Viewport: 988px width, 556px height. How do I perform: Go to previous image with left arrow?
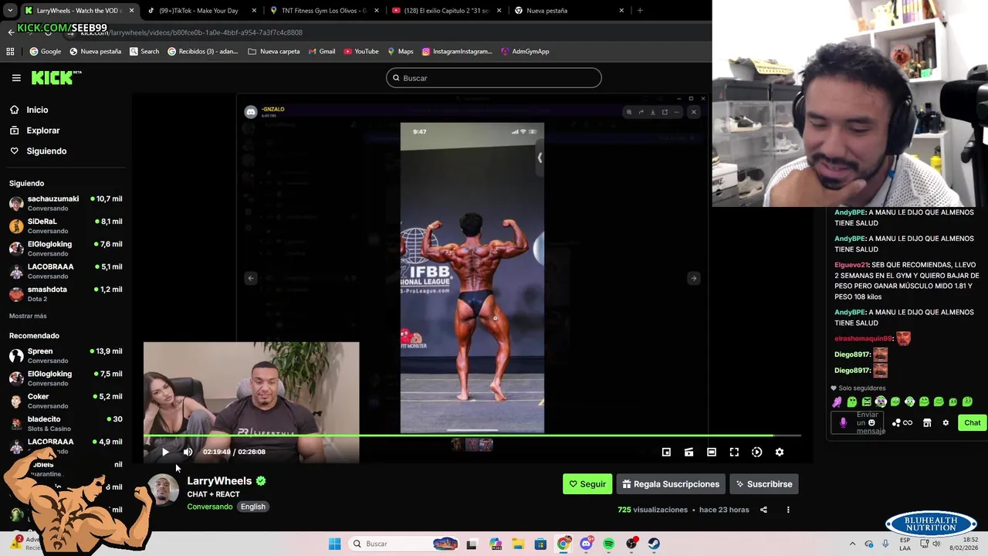pyautogui.click(x=250, y=278)
